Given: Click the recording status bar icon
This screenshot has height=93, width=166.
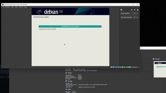Looking at the screenshot, I should (x=124, y=67).
